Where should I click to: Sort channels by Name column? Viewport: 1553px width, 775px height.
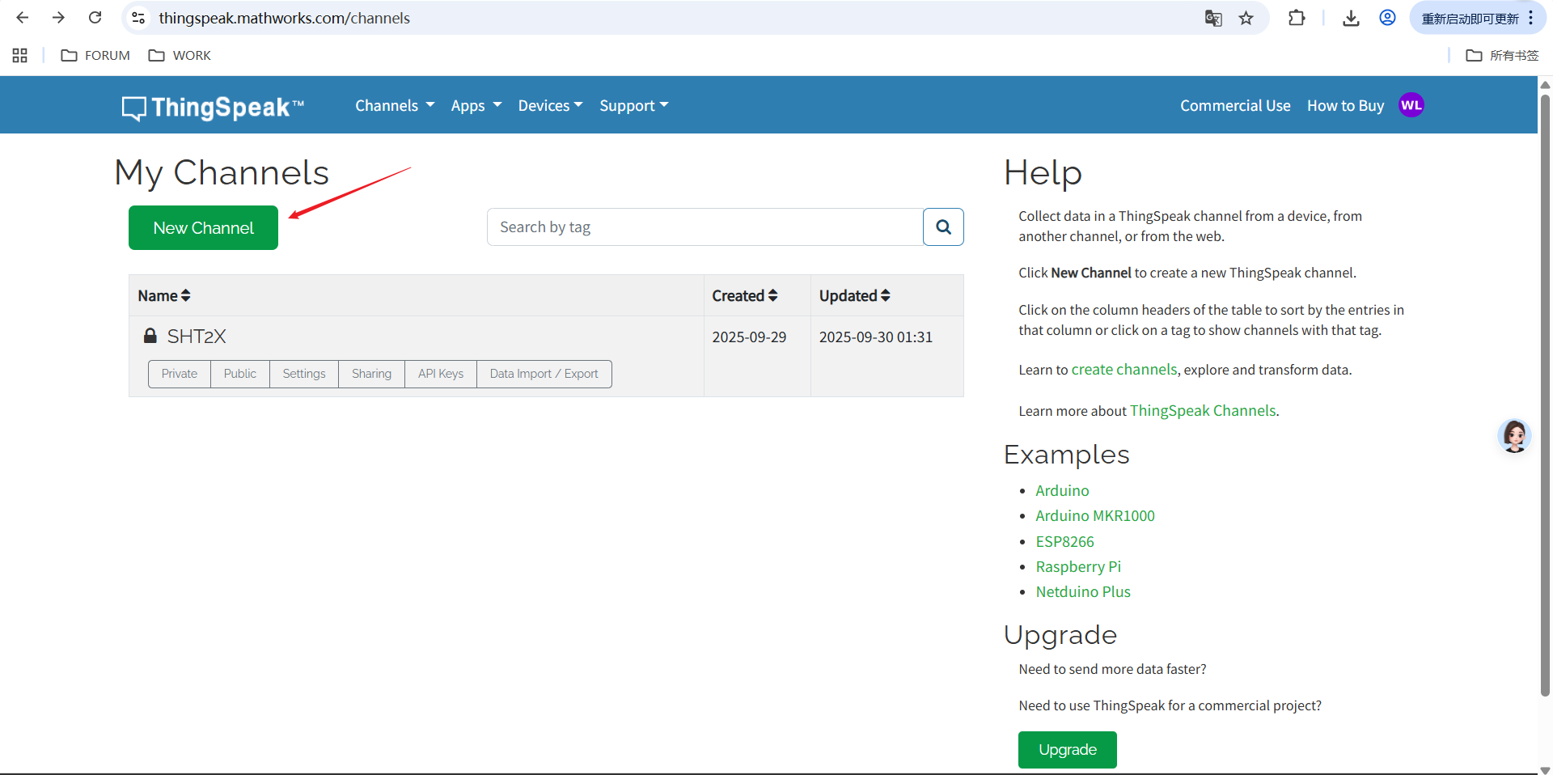(x=164, y=296)
